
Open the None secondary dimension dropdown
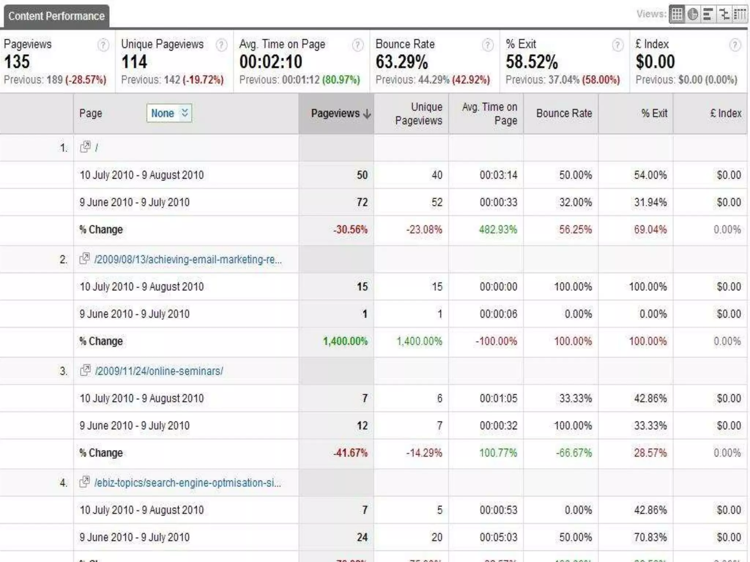click(x=169, y=113)
